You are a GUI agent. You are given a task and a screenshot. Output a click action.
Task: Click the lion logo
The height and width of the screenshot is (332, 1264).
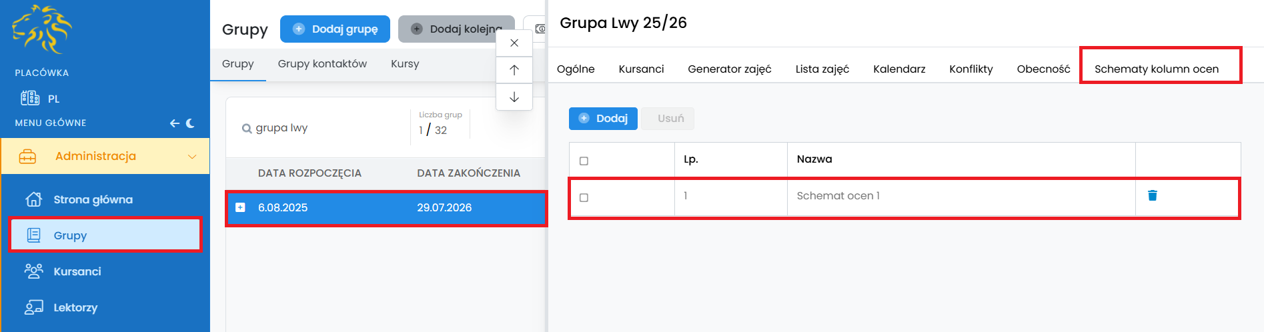[43, 29]
